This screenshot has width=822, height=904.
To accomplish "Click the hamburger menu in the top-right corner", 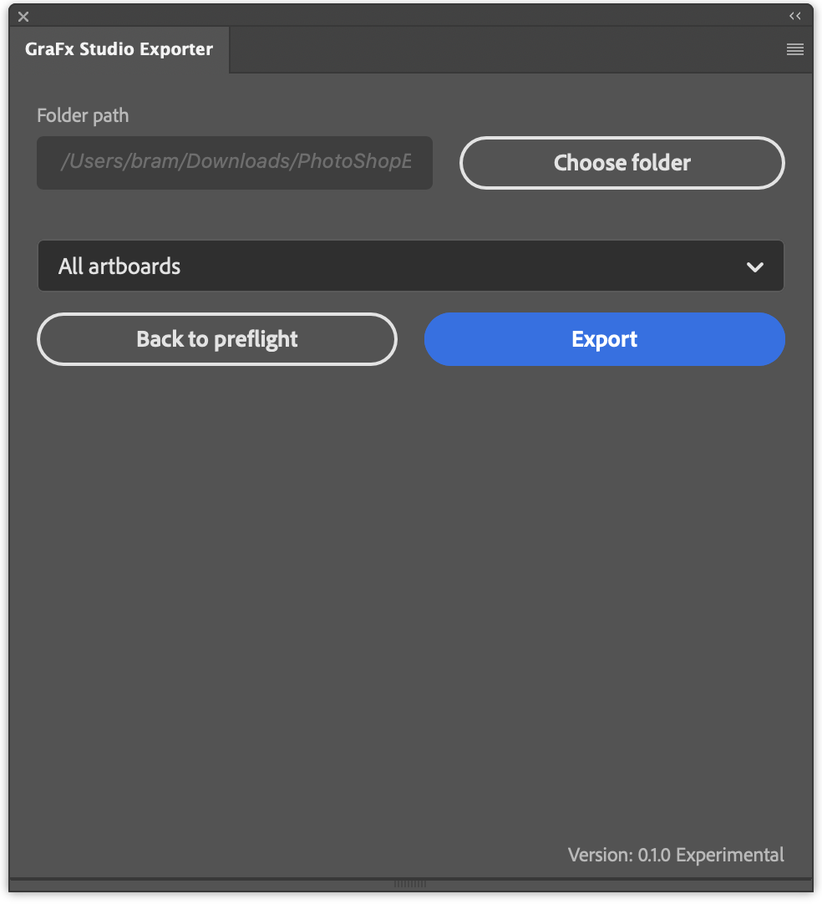I will [794, 49].
